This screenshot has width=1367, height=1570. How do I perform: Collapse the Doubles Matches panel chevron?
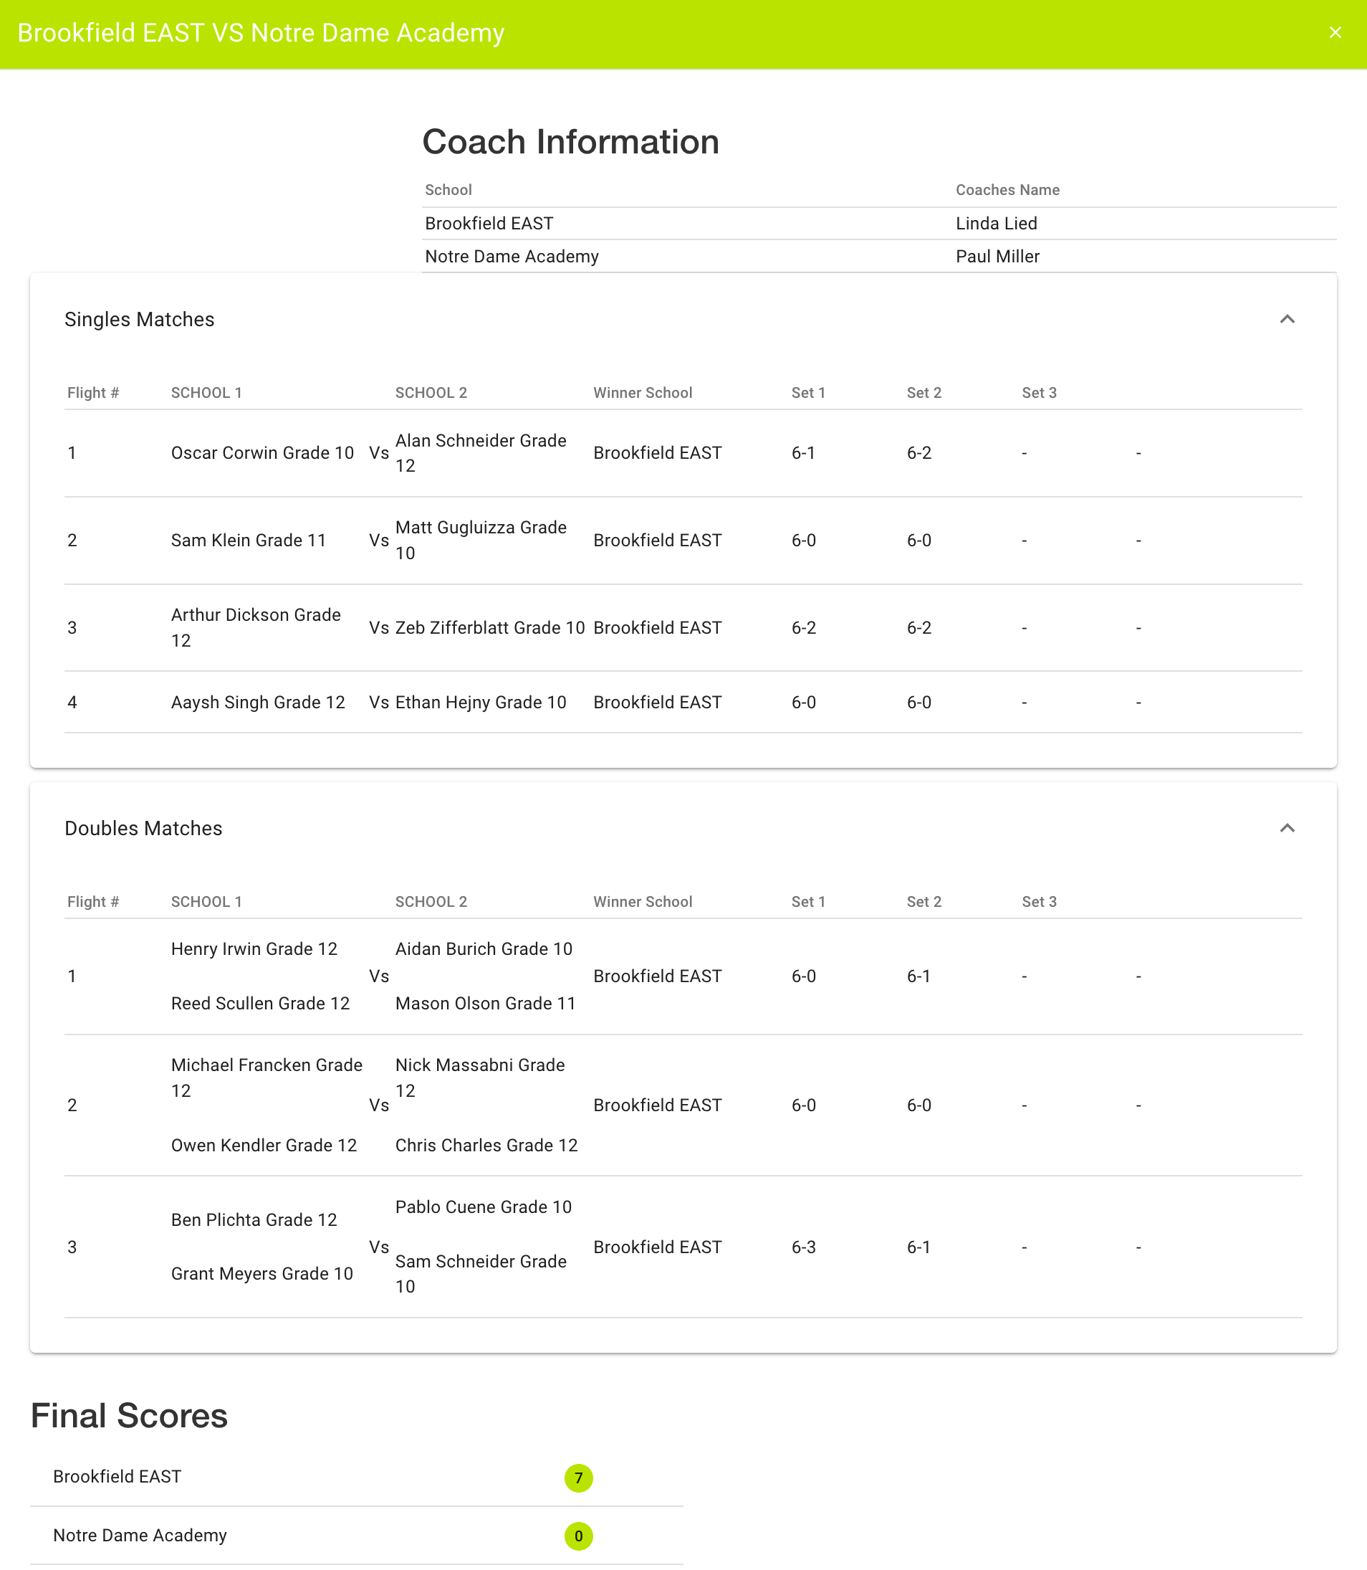tap(1287, 828)
